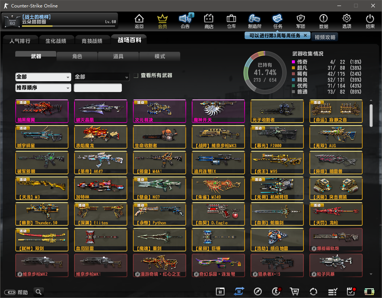Image resolution: width=382 pixels, height=298 pixels.
Task: Click the circular refresh icon
Action: pos(313,291)
